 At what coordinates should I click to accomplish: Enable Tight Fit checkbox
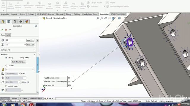2,50
